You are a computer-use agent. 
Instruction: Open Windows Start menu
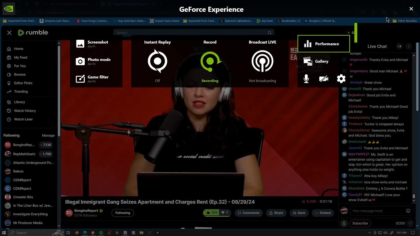pos(4,233)
